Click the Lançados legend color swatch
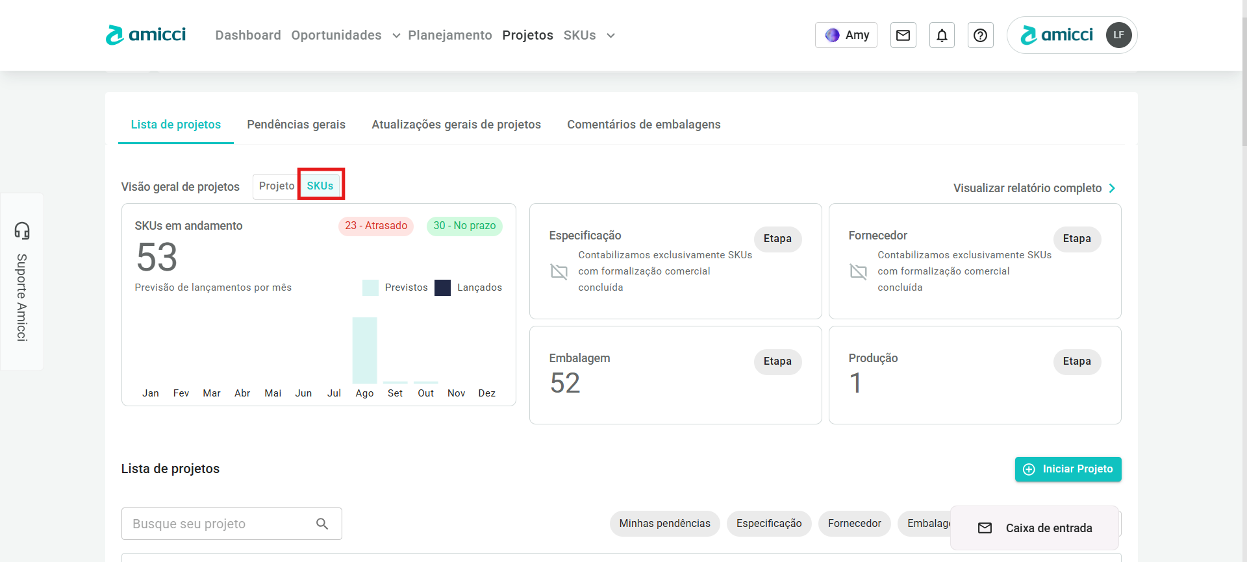 (x=442, y=287)
